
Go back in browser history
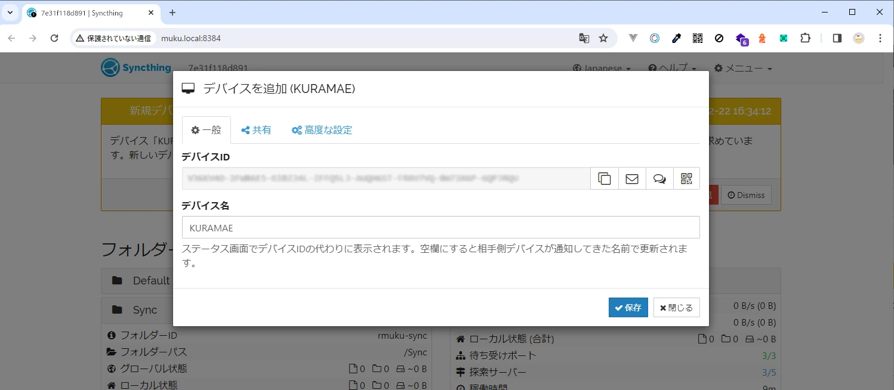pos(12,38)
